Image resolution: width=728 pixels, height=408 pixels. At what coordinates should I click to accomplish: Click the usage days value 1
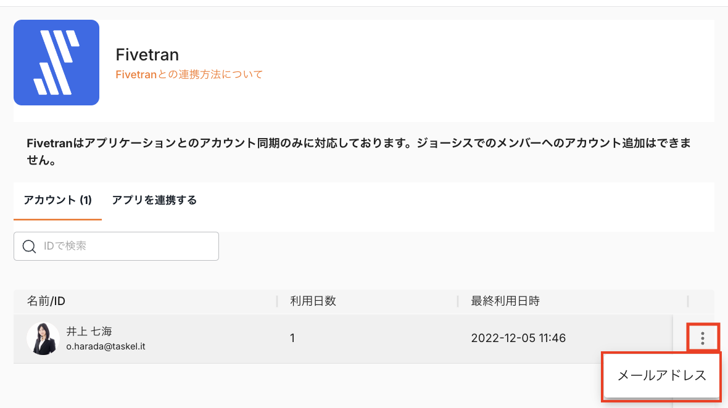294,338
